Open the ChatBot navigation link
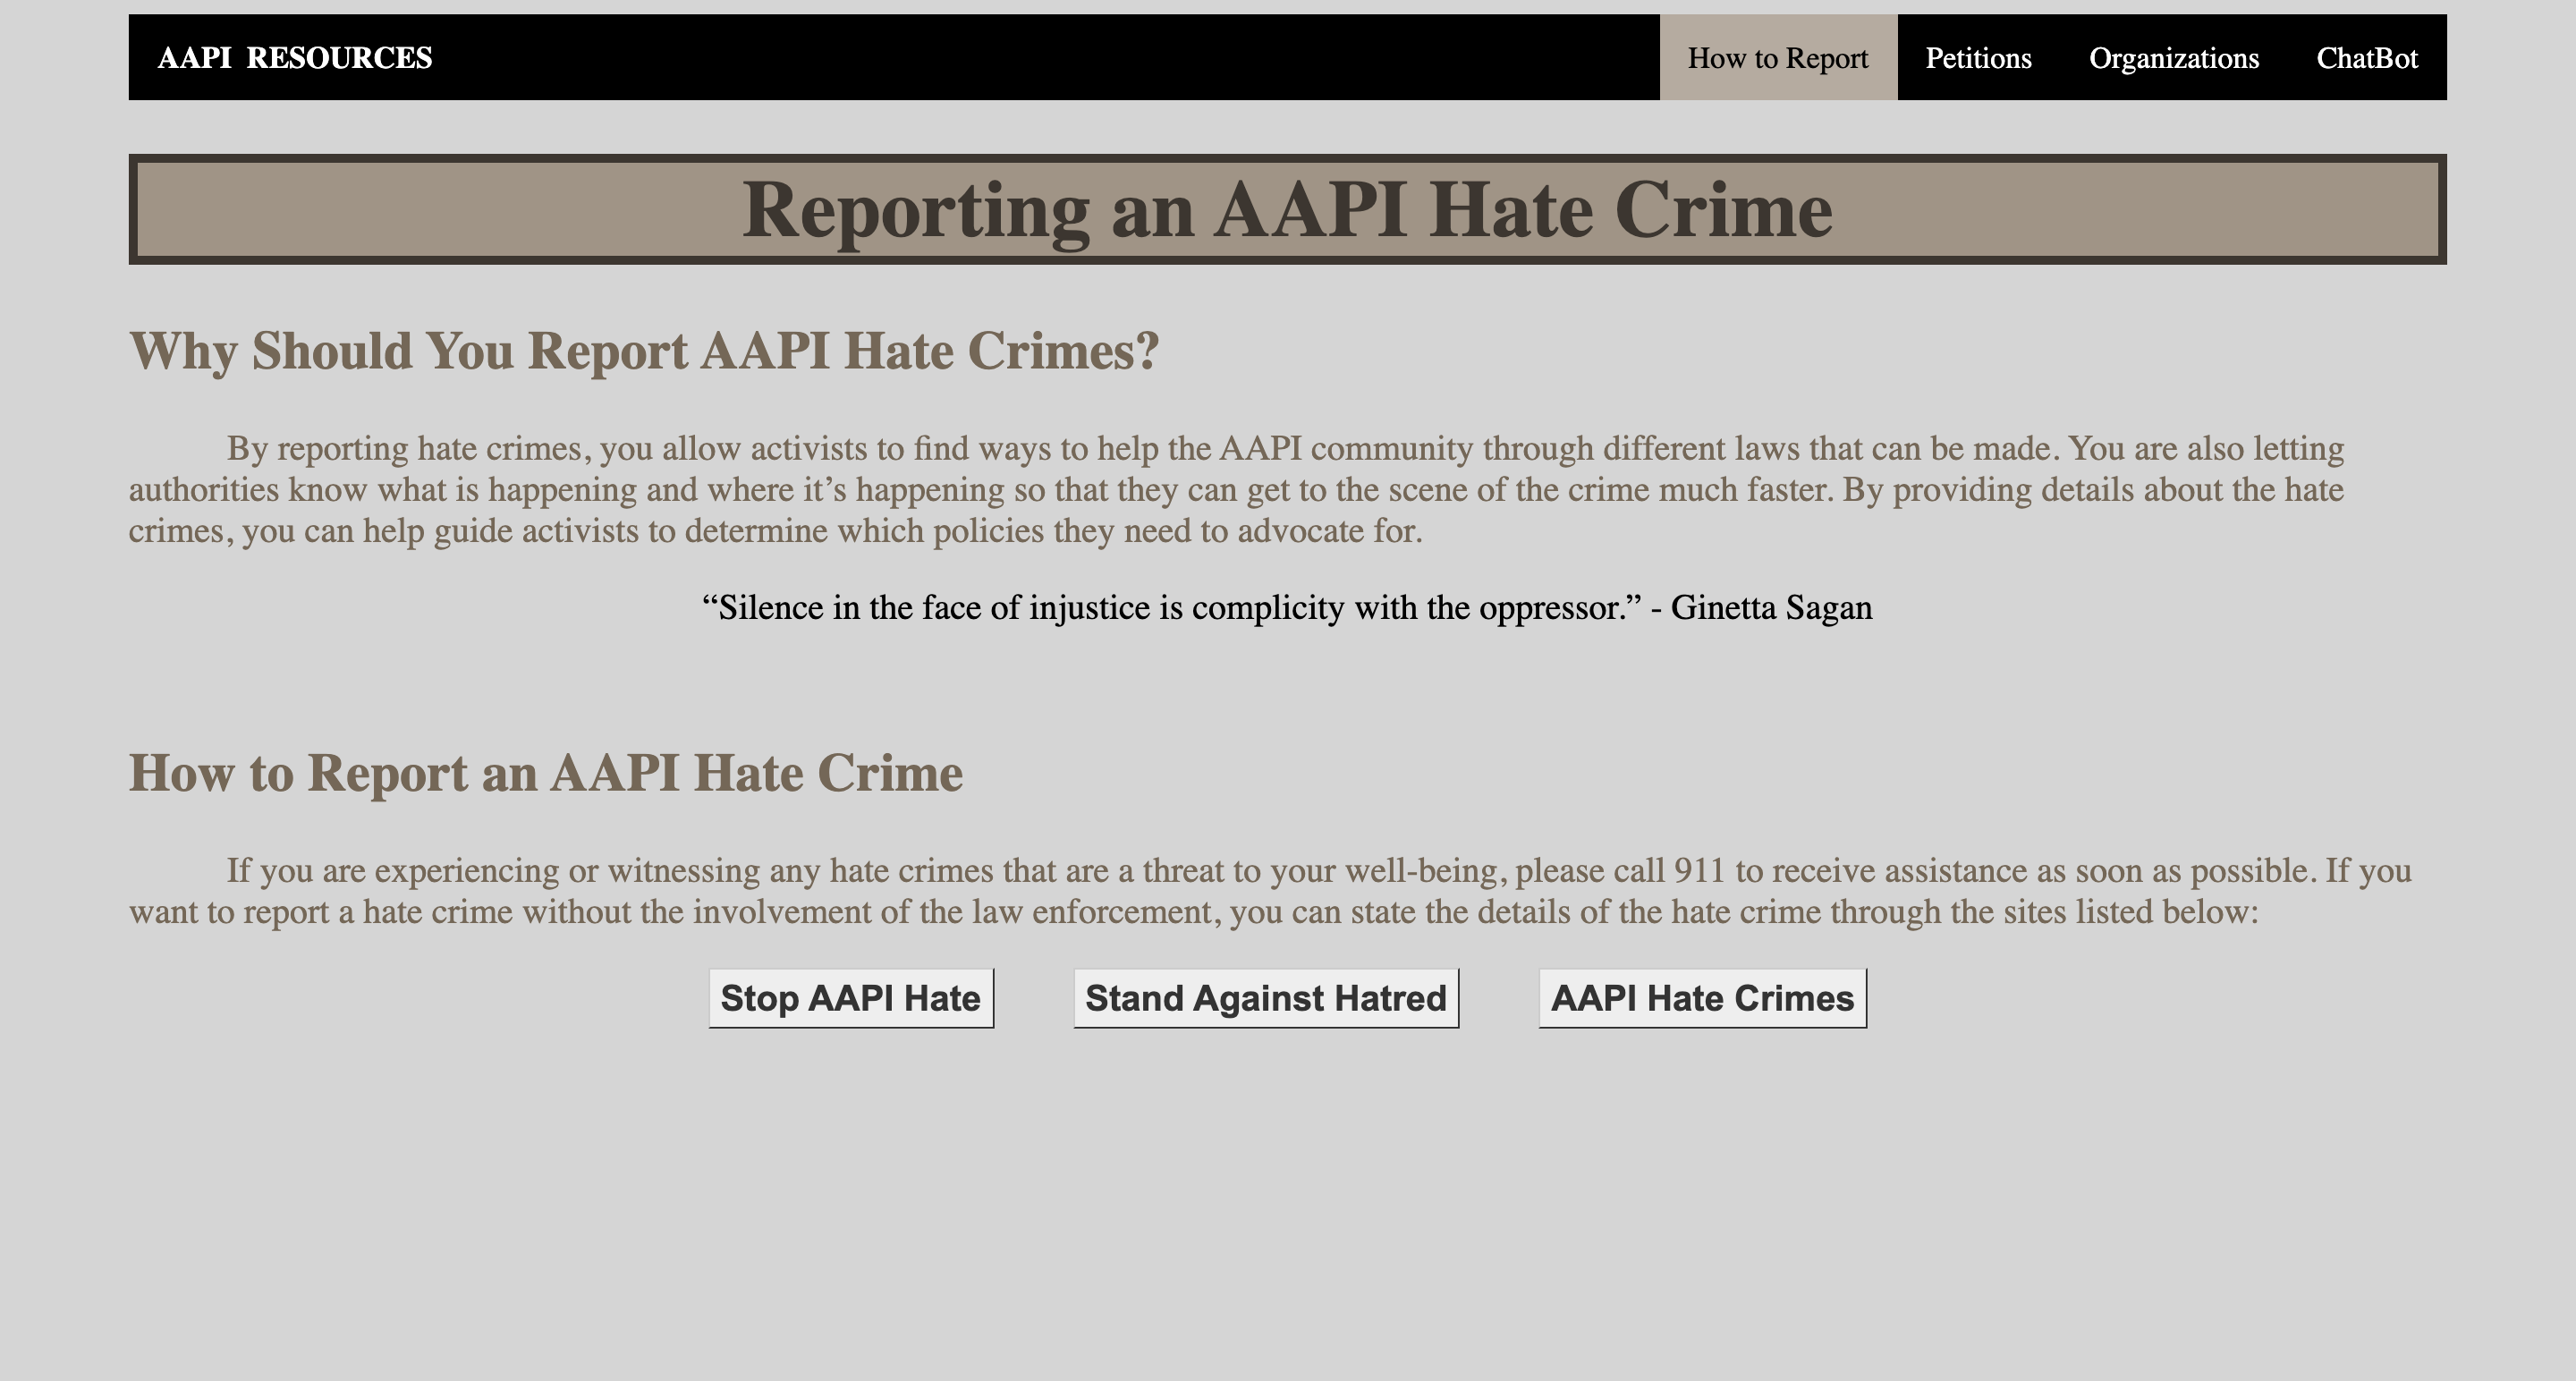 [x=2367, y=58]
